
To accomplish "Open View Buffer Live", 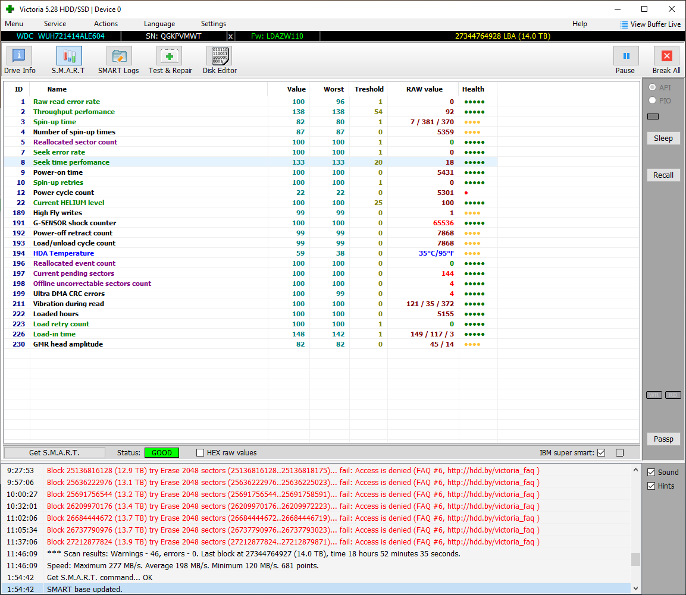I will (650, 24).
